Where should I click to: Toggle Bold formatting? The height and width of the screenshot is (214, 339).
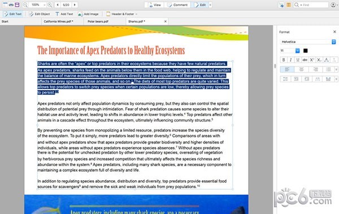(x=284, y=60)
